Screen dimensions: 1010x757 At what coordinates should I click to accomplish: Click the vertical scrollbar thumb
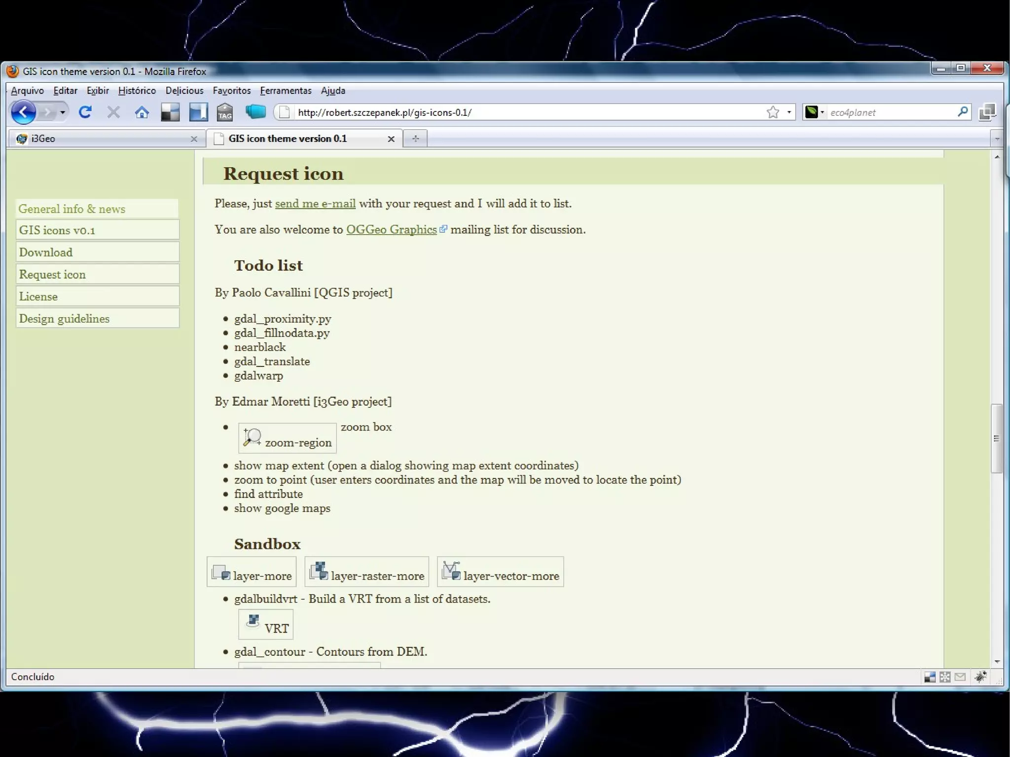[x=996, y=438]
